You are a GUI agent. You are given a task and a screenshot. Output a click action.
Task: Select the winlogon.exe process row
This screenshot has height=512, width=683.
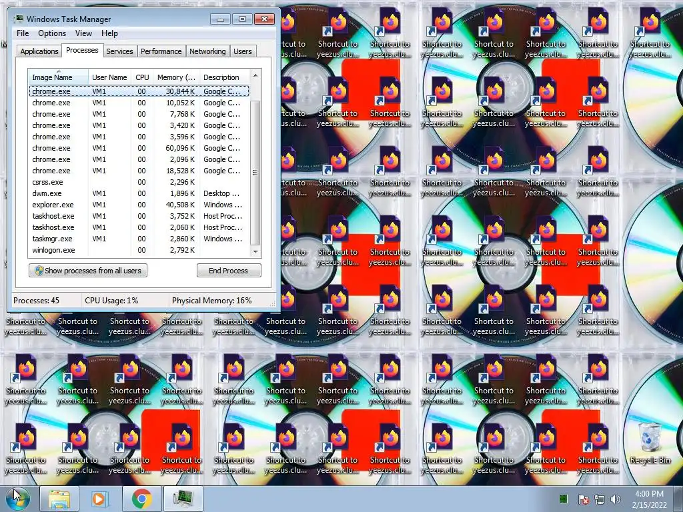click(x=139, y=250)
